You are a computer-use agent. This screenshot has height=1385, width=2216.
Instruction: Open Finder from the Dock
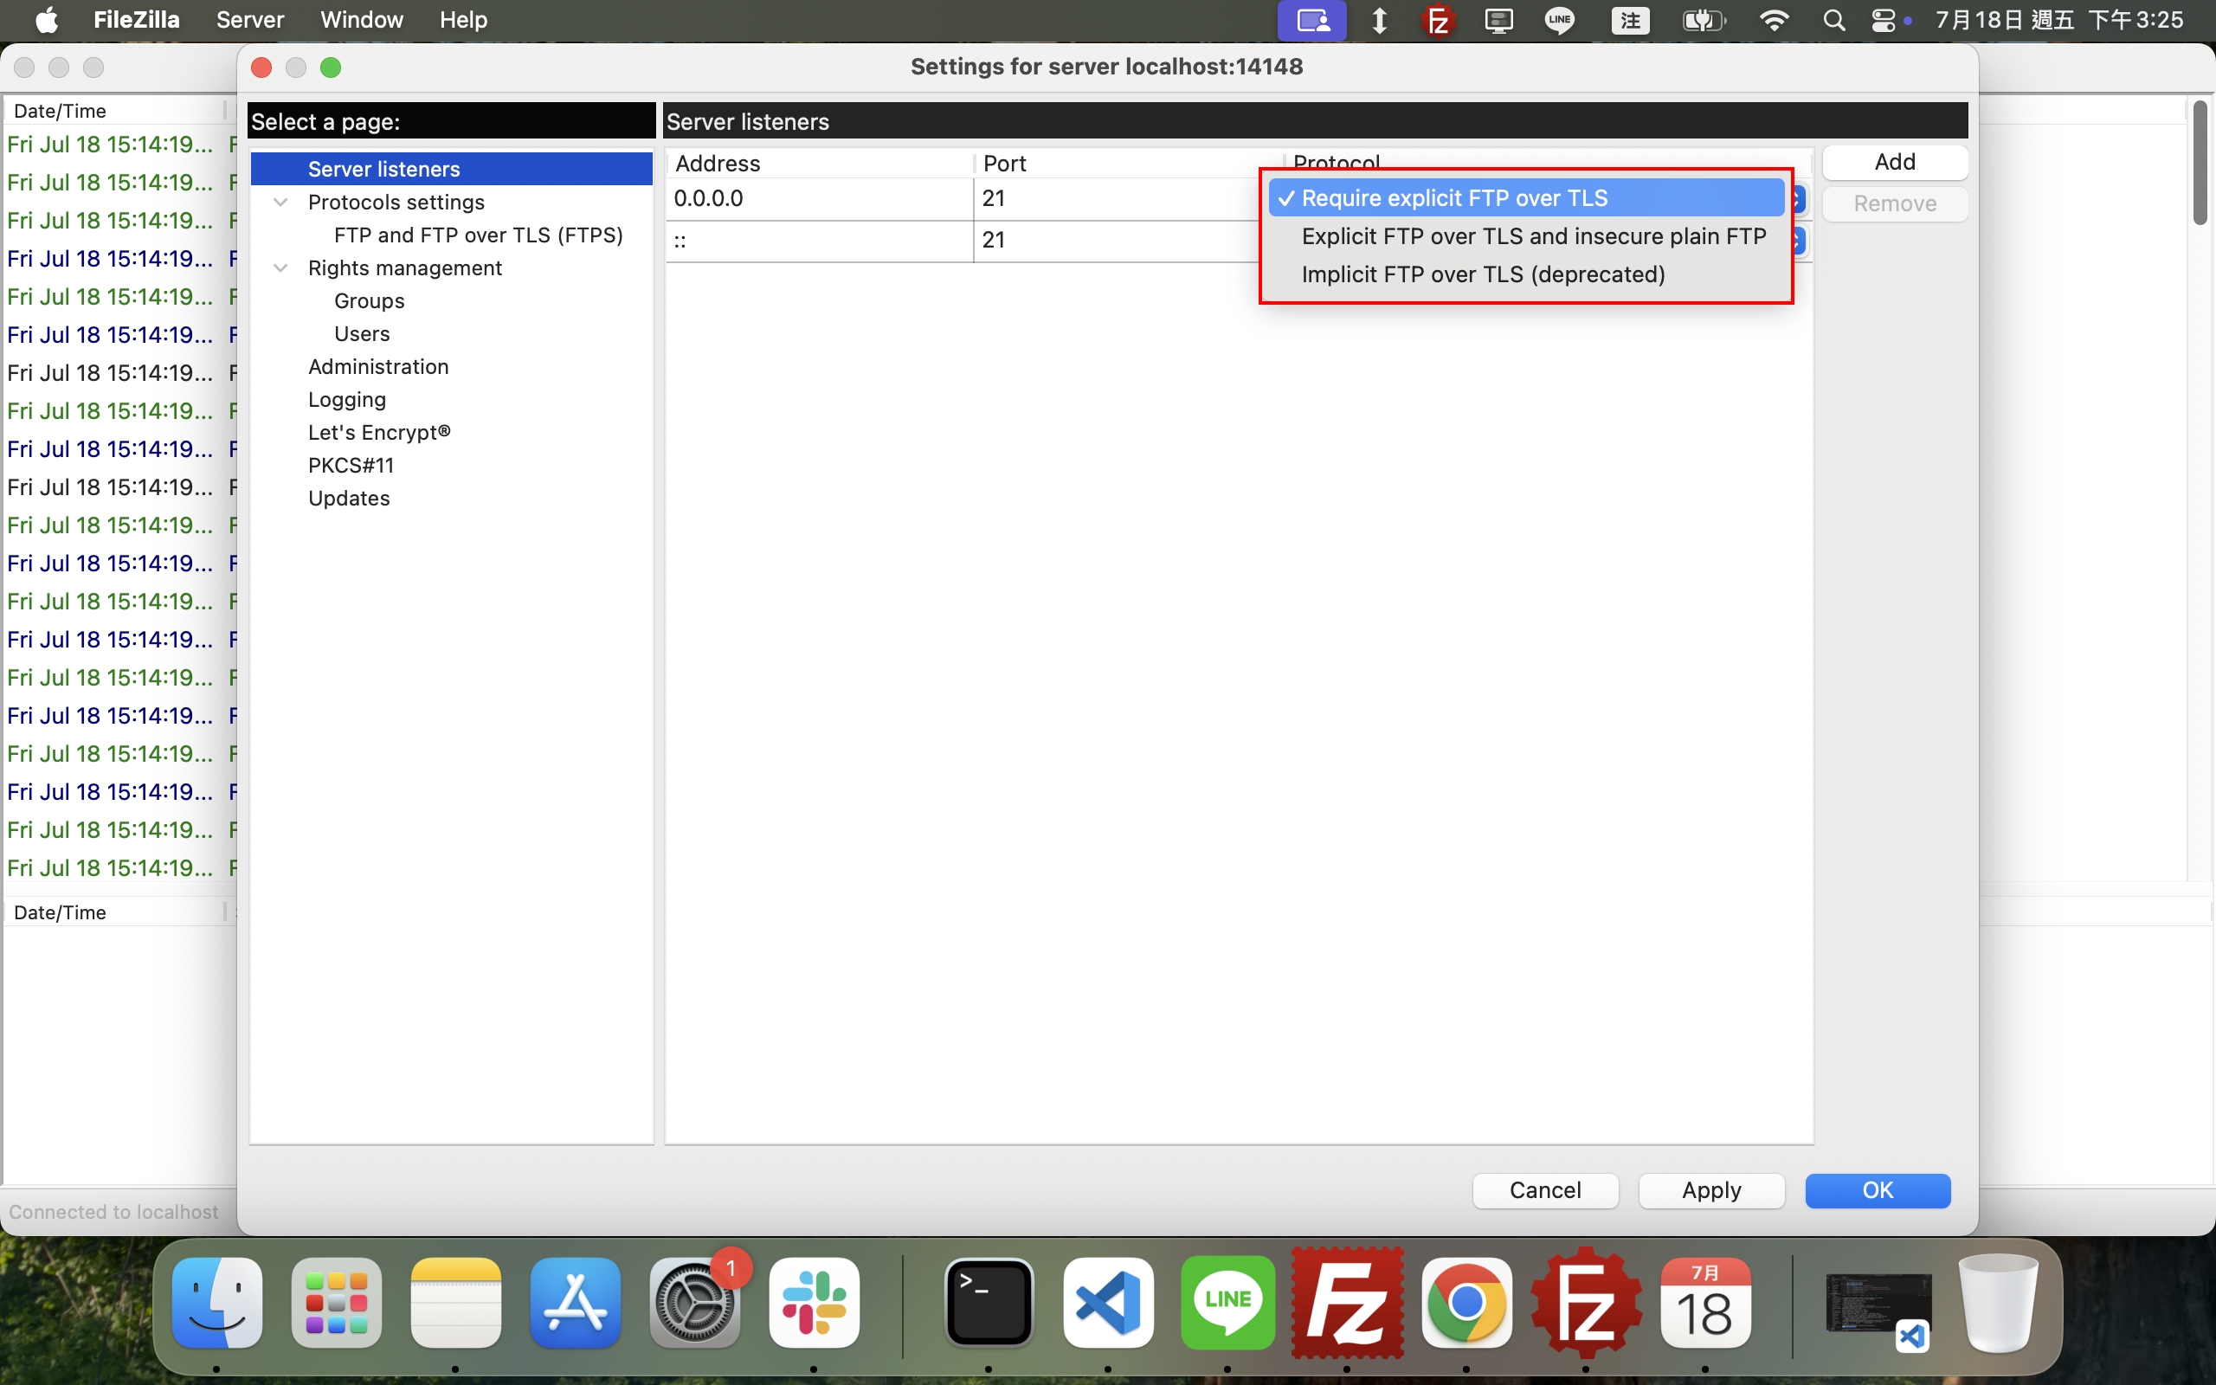tap(217, 1303)
